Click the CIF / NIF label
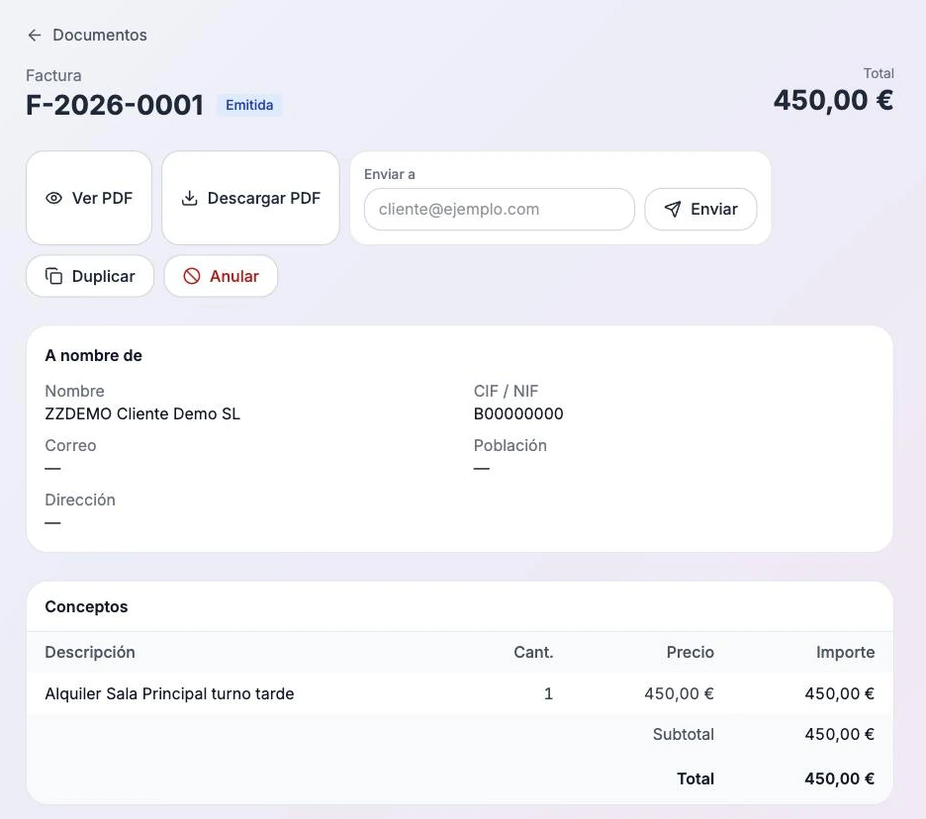Image resolution: width=926 pixels, height=819 pixels. [506, 391]
